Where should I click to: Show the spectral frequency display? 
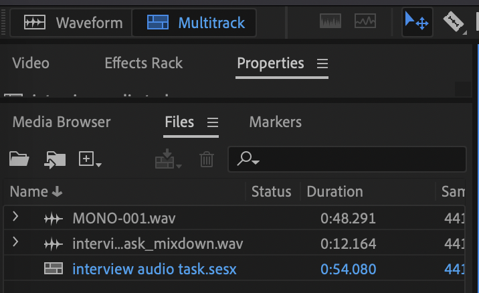pyautogui.click(x=330, y=22)
